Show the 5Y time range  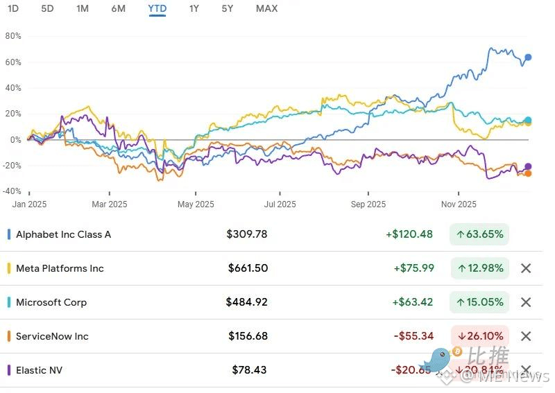point(228,8)
